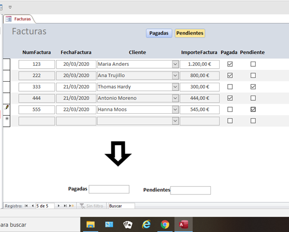Go to first record in navigation bar
Viewport: 289px width, 232px height.
tap(26, 206)
